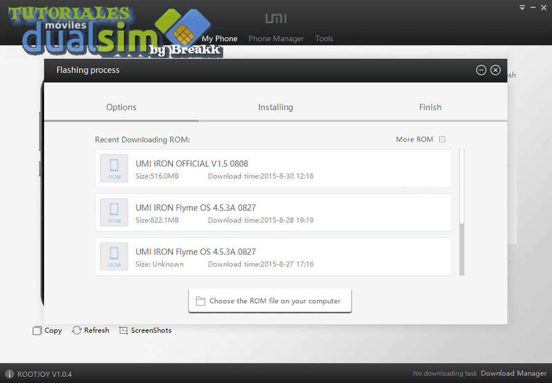Open the Download Manager
The height and width of the screenshot is (383, 552).
pyautogui.click(x=513, y=374)
